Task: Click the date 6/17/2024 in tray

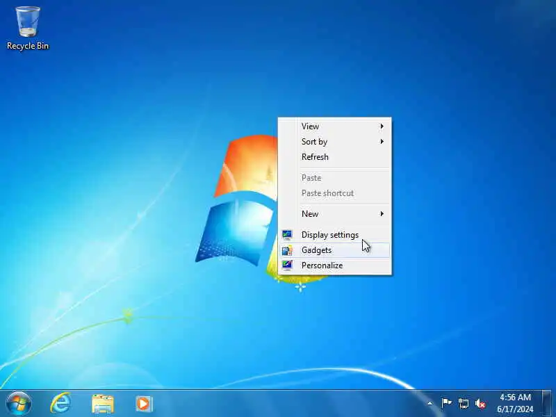Action: [515, 409]
